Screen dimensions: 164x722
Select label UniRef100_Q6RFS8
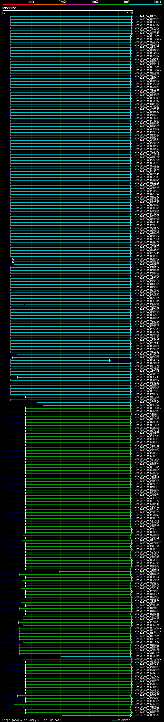147,312
